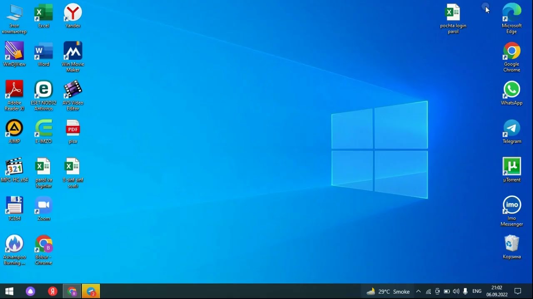Switch the ENG input language indicator

point(477,292)
